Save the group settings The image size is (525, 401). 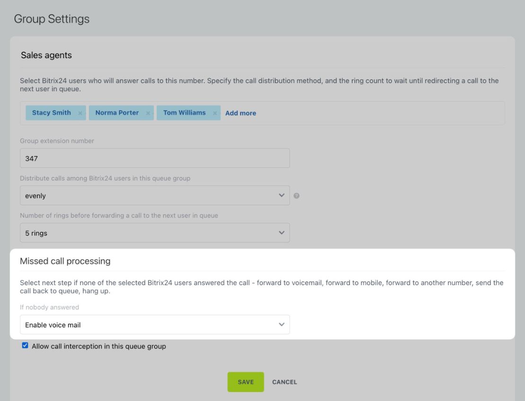pos(246,382)
